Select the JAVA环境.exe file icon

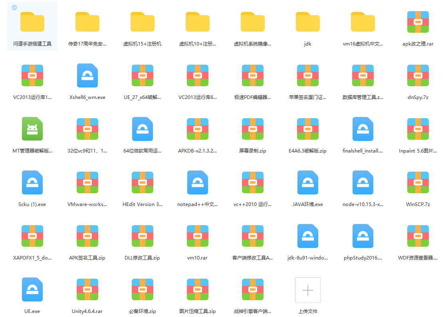tap(308, 182)
